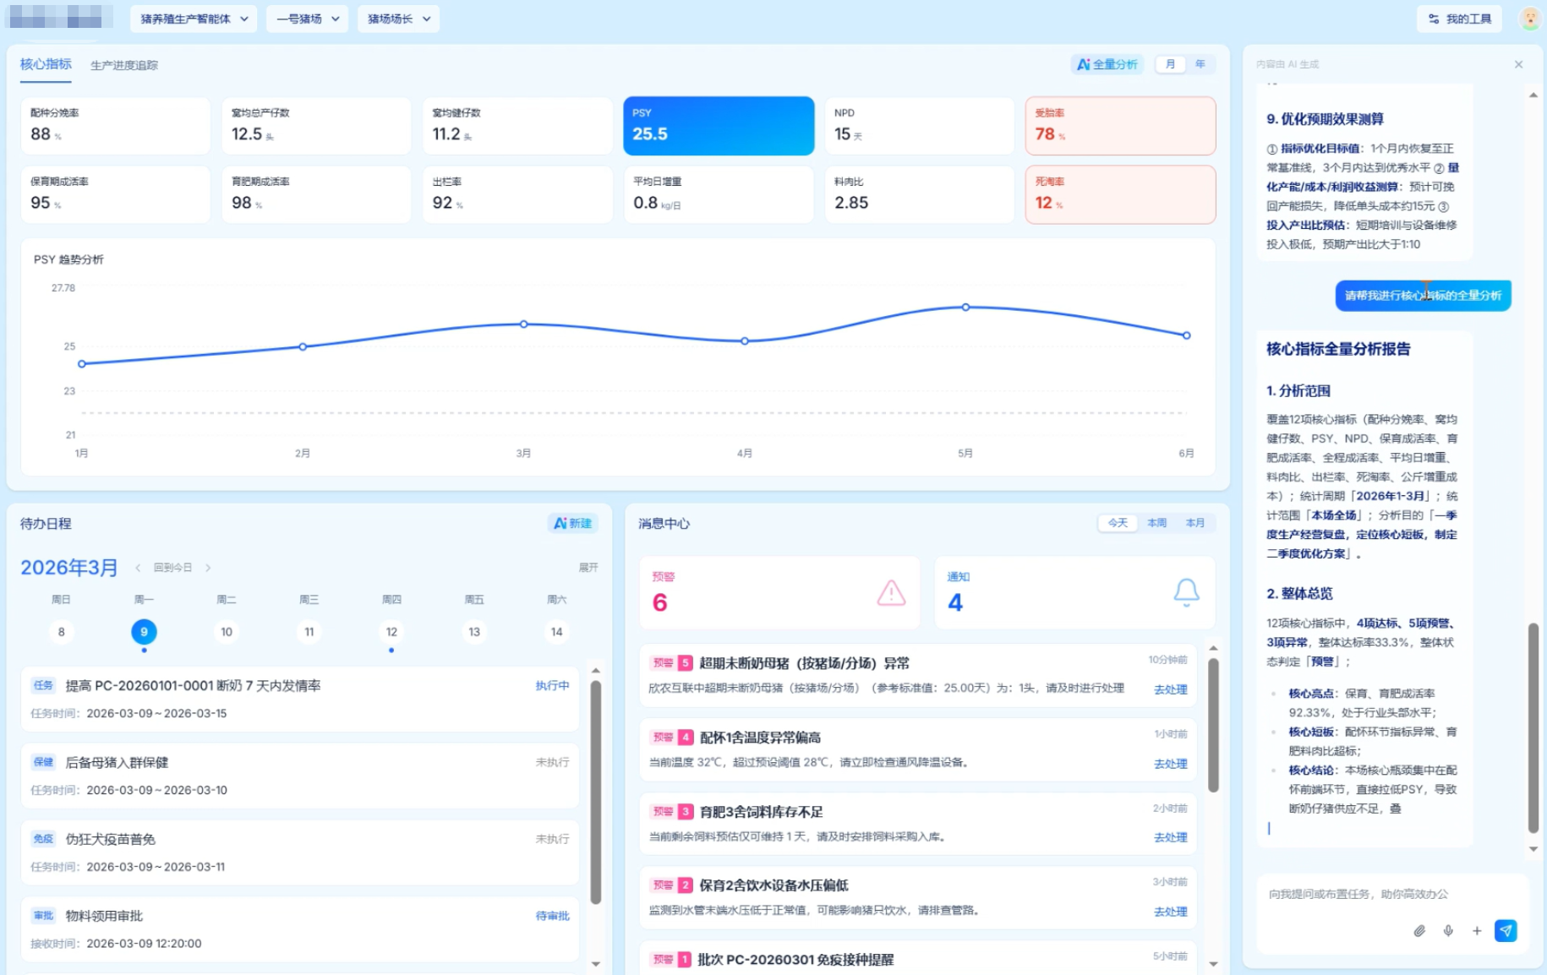Switch to 核心指标 tab
1547x975 pixels.
coord(46,64)
